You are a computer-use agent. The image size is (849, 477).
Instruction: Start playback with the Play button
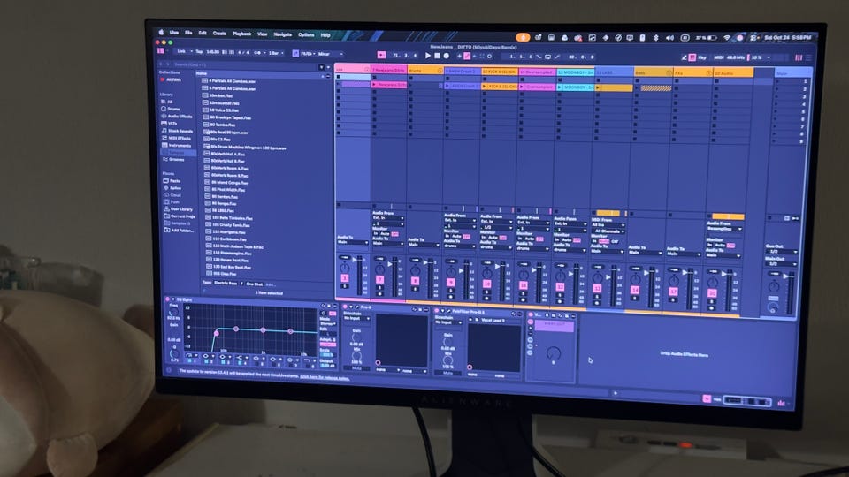pyautogui.click(x=428, y=56)
